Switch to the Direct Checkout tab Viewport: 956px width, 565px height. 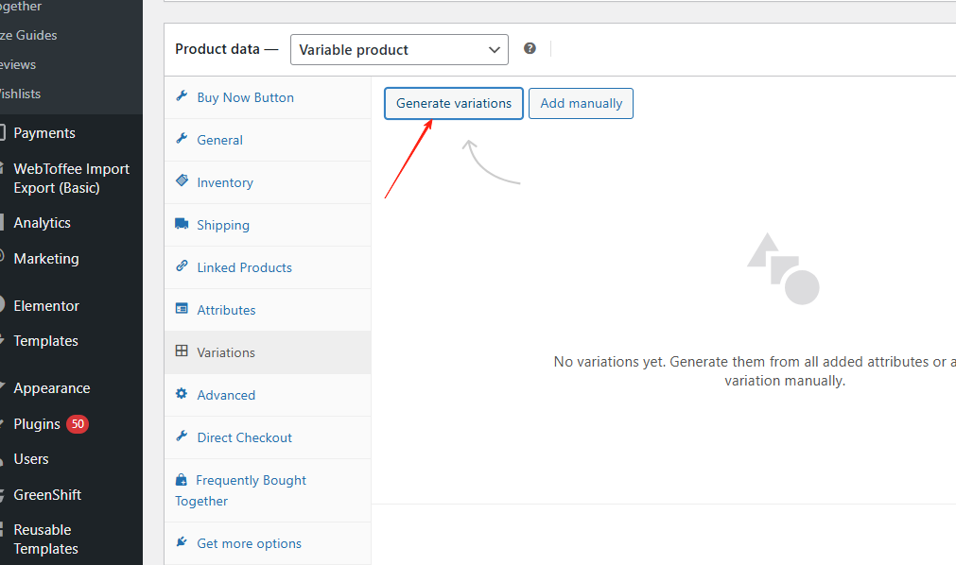tap(244, 437)
